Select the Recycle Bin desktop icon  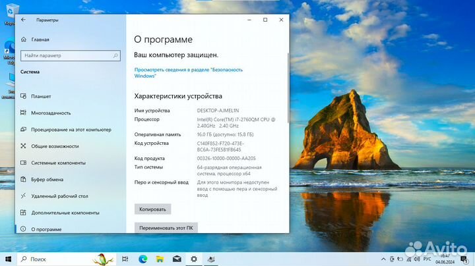point(11,14)
